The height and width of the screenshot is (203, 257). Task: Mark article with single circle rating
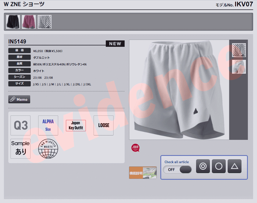tap(219, 166)
